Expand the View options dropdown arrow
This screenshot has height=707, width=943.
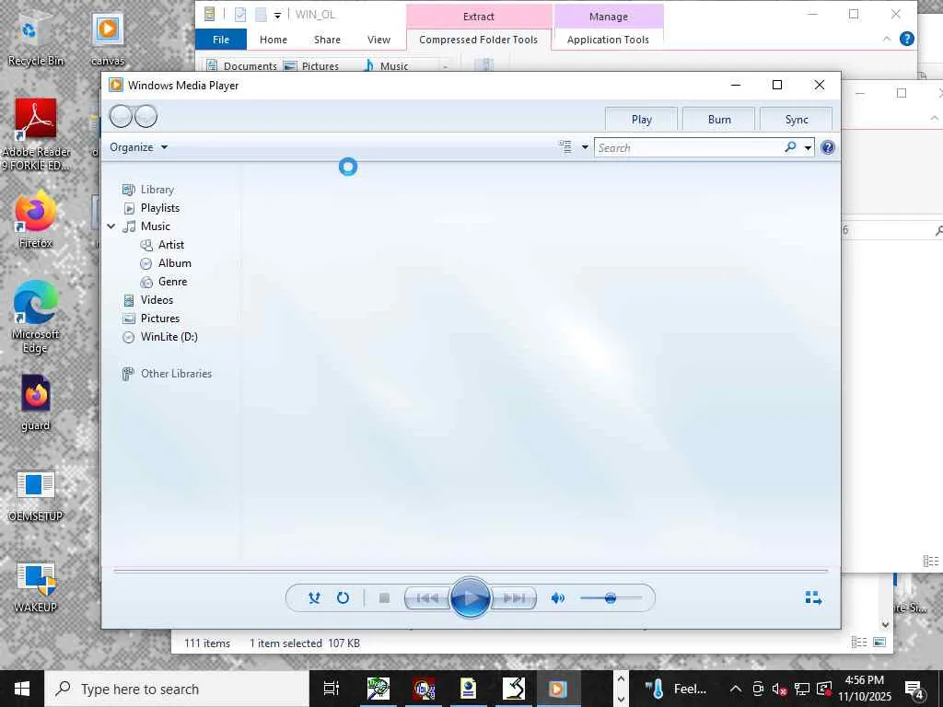click(x=585, y=147)
